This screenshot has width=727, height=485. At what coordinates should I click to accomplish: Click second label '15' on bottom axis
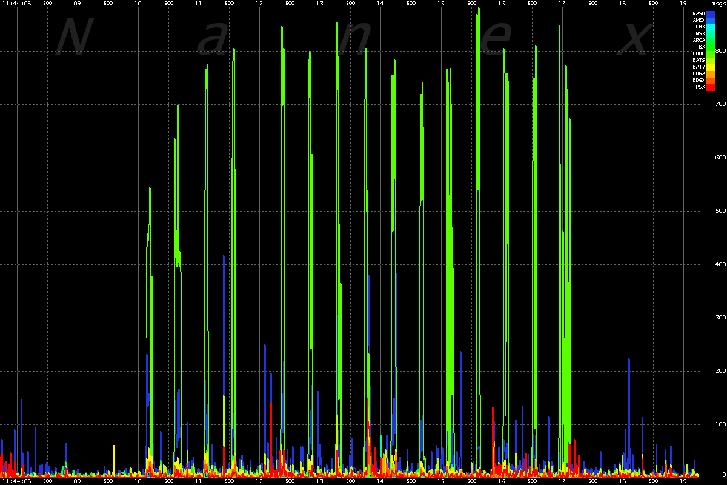[440, 481]
